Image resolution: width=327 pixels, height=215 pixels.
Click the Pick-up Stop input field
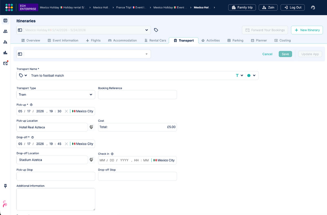pos(56,176)
